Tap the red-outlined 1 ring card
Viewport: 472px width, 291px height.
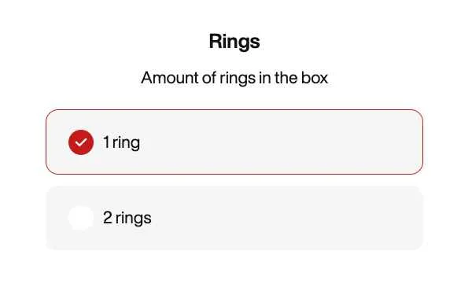(234, 142)
